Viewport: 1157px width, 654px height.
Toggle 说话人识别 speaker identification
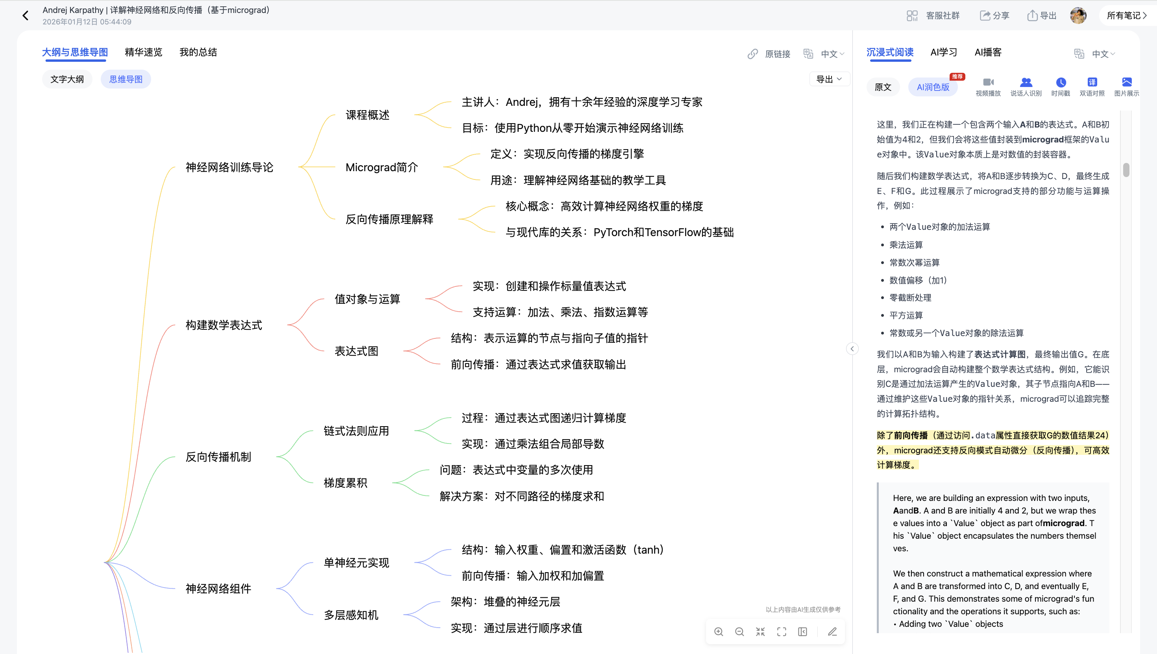(1026, 87)
